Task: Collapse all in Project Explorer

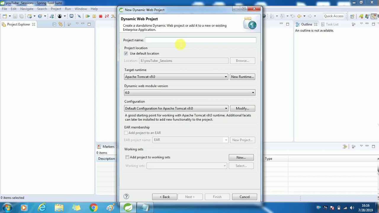Action: 54,24
